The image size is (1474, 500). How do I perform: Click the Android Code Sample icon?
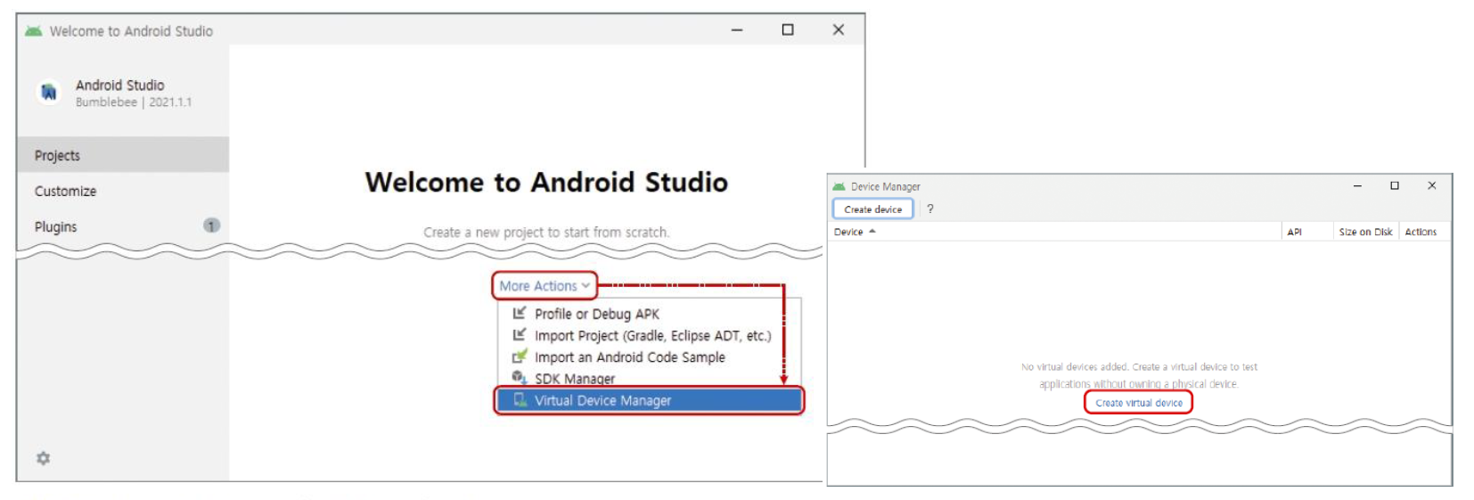click(x=519, y=356)
